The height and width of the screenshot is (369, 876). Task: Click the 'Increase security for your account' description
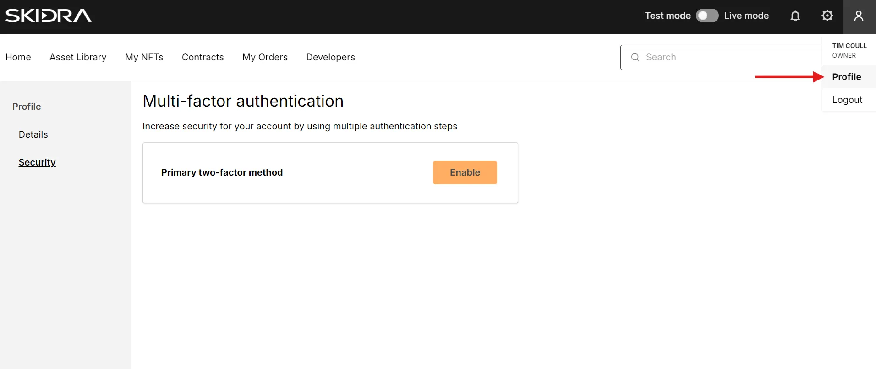tap(300, 126)
